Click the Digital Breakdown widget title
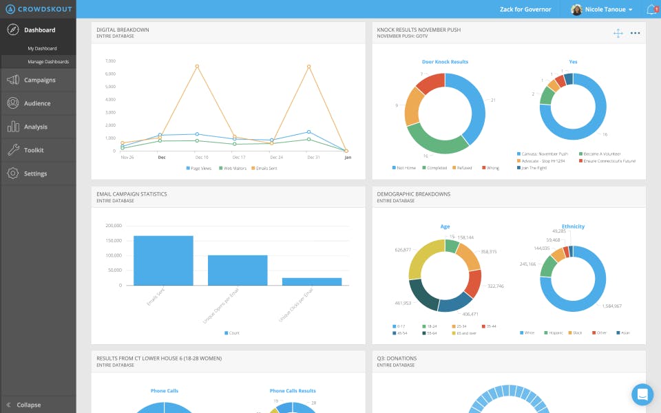This screenshot has width=661, height=413. 123,30
